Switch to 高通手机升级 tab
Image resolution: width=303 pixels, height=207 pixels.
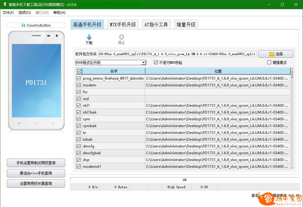pyautogui.click(x=87, y=24)
